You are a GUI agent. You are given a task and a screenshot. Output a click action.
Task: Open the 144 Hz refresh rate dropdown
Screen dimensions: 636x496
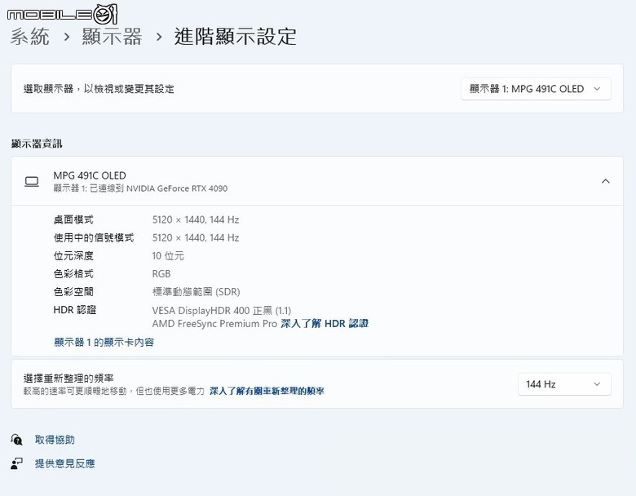[x=564, y=384]
